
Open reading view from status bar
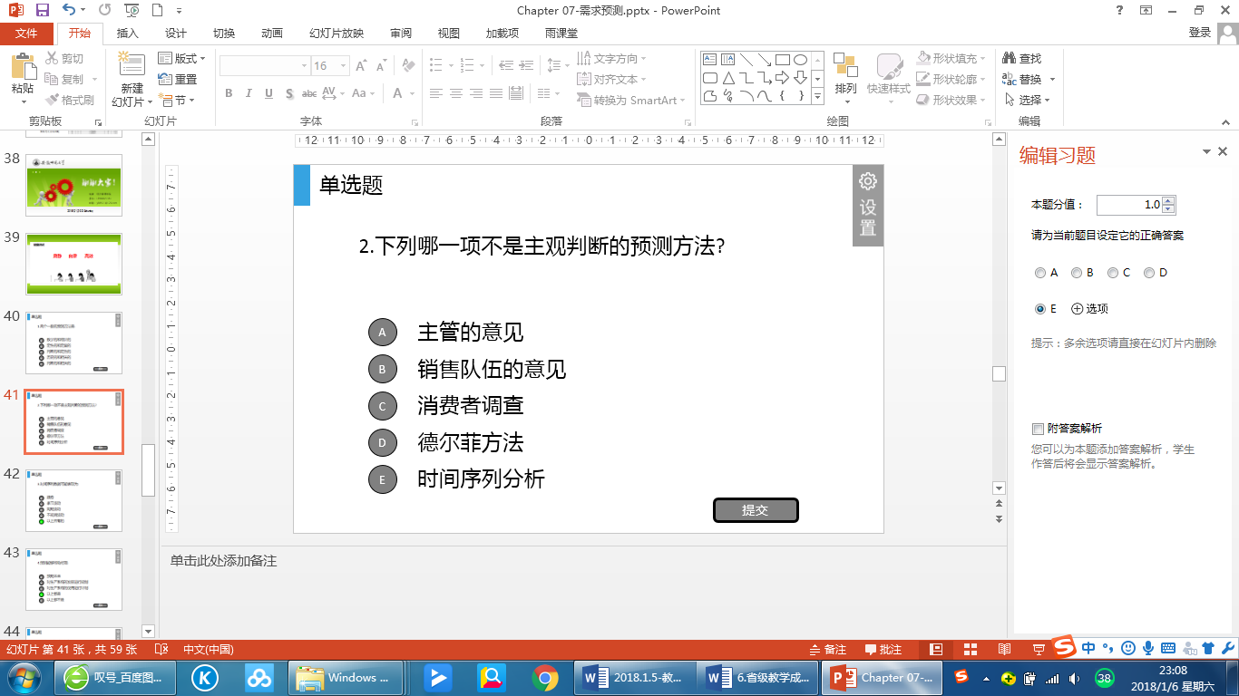point(1004,650)
